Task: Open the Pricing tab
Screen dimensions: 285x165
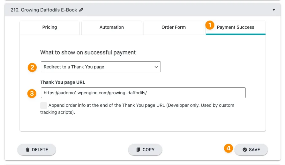Action: [x=50, y=27]
